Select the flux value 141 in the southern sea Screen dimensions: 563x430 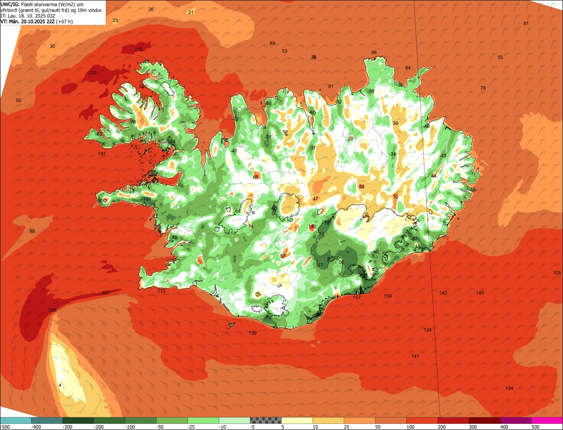pos(415,356)
